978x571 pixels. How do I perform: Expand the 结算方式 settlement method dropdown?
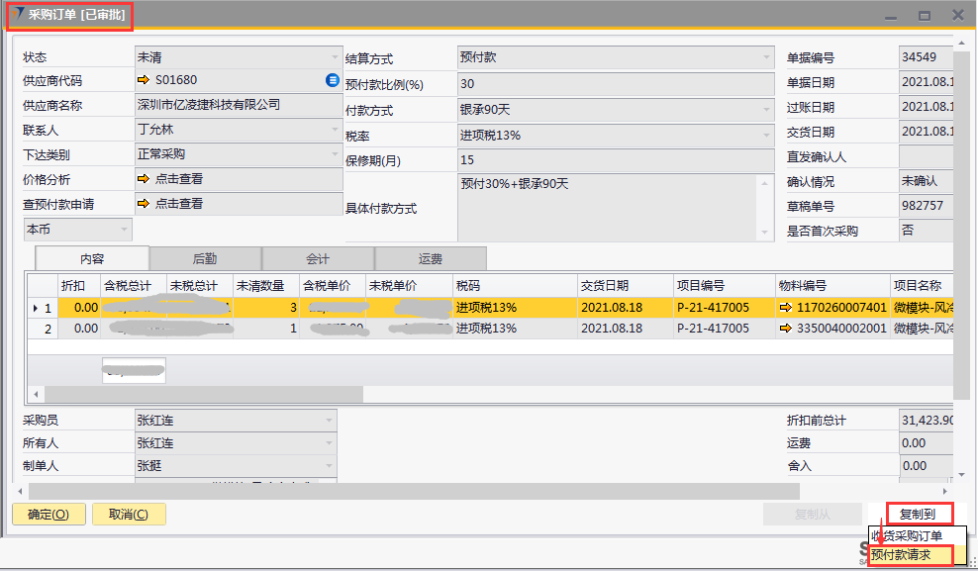[766, 57]
